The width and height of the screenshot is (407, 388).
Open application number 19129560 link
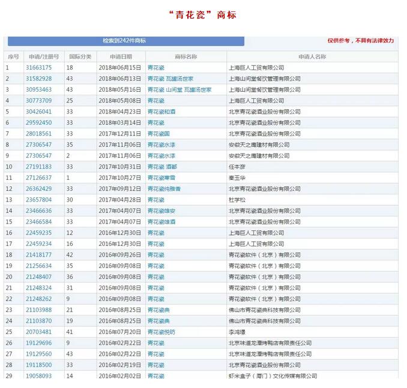(38, 354)
